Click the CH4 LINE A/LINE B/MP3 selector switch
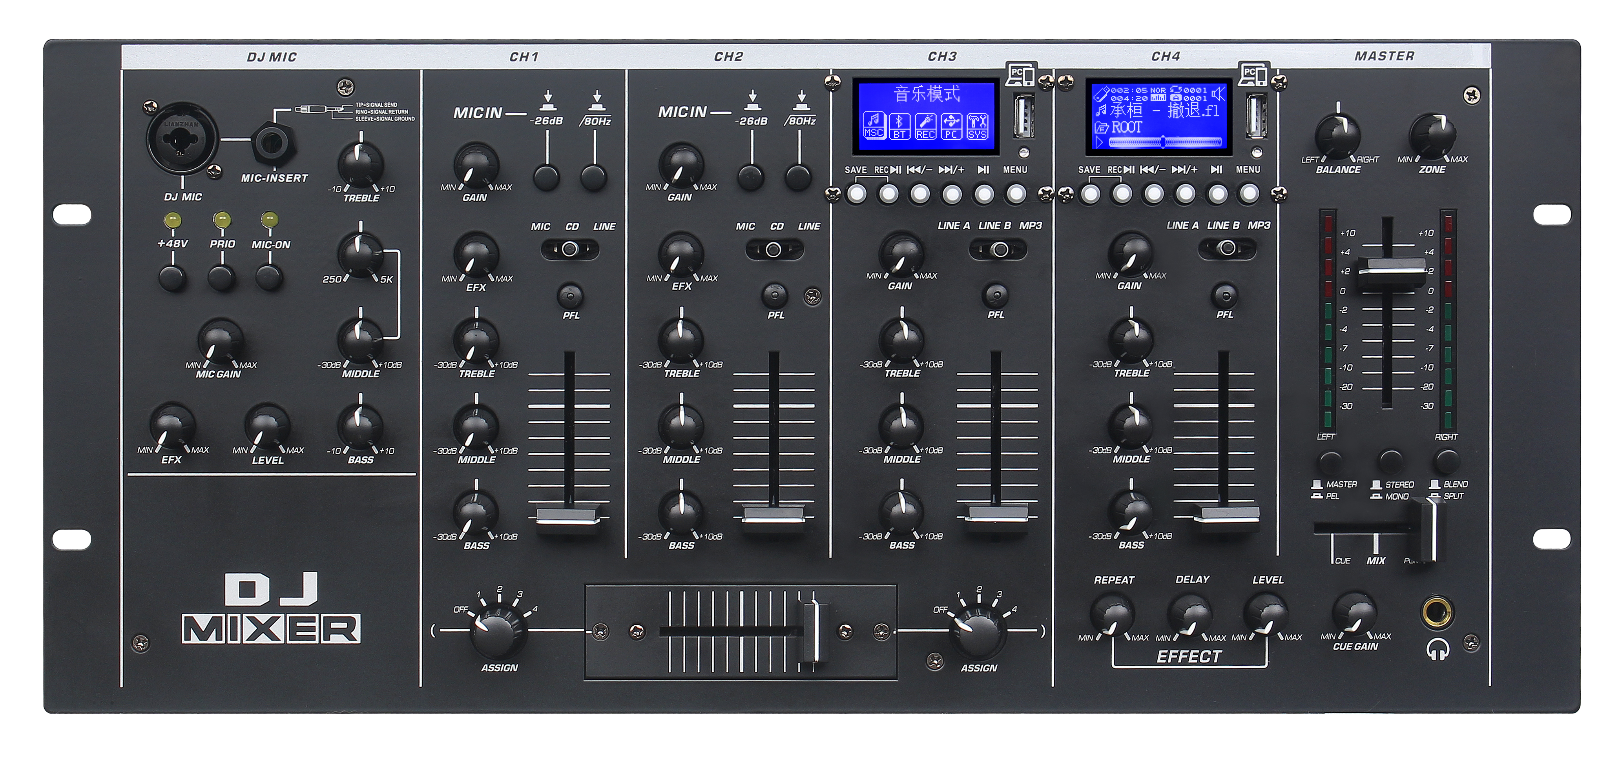 tap(1227, 248)
